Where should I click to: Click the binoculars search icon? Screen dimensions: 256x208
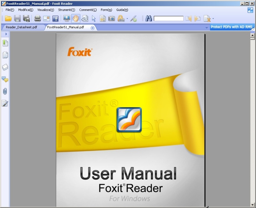tap(148, 19)
